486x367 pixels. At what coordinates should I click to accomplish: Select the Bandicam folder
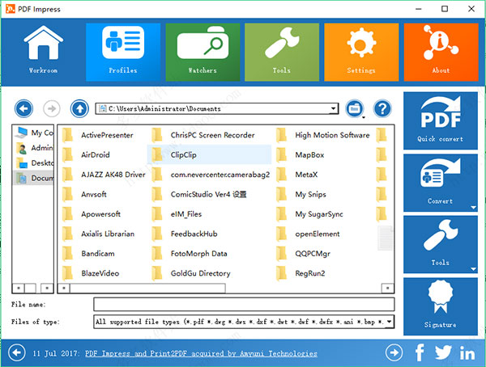(88, 254)
